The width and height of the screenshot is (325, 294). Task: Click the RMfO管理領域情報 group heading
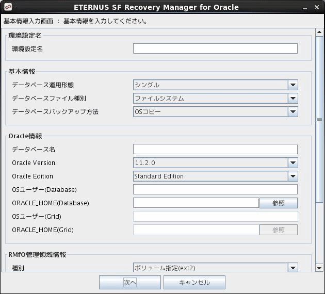point(37,254)
